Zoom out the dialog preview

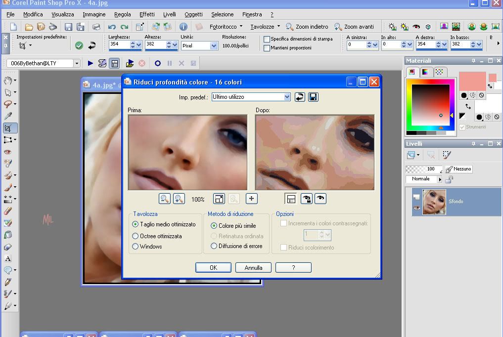tap(165, 199)
